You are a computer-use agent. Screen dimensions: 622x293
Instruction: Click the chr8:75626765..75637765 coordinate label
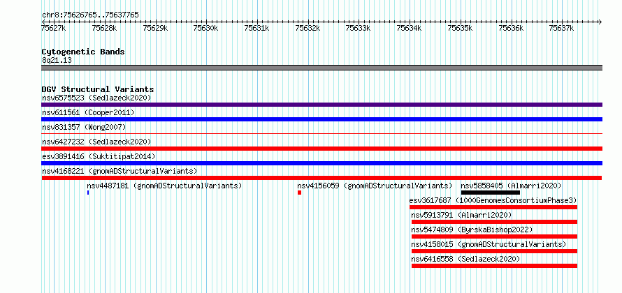click(90, 15)
